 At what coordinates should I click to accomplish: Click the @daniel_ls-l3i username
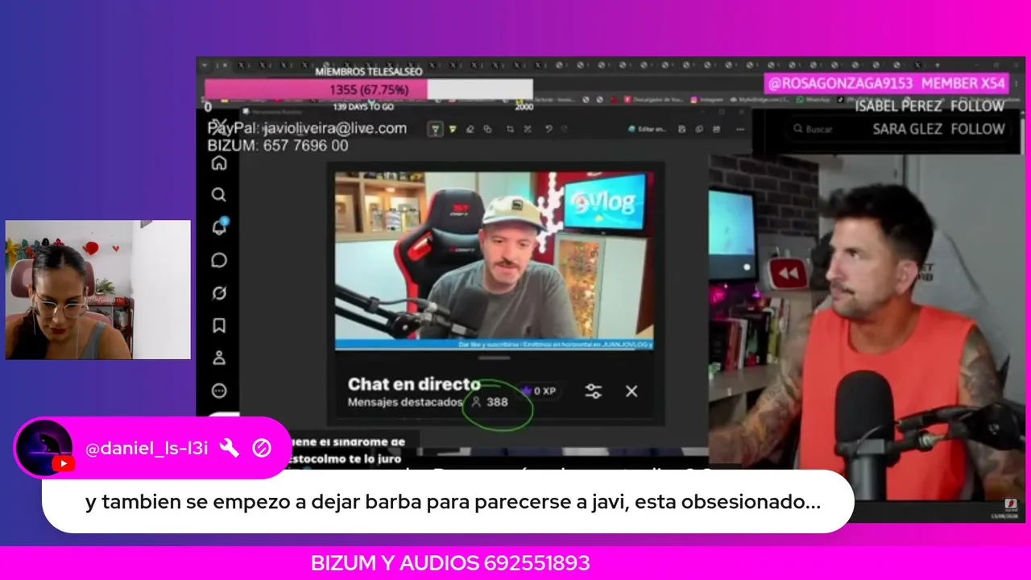[x=147, y=449]
